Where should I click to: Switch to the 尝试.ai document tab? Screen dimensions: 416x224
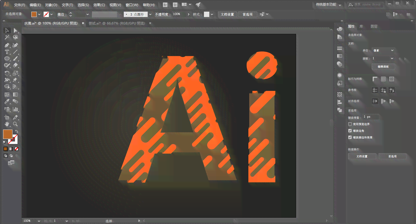(117, 23)
